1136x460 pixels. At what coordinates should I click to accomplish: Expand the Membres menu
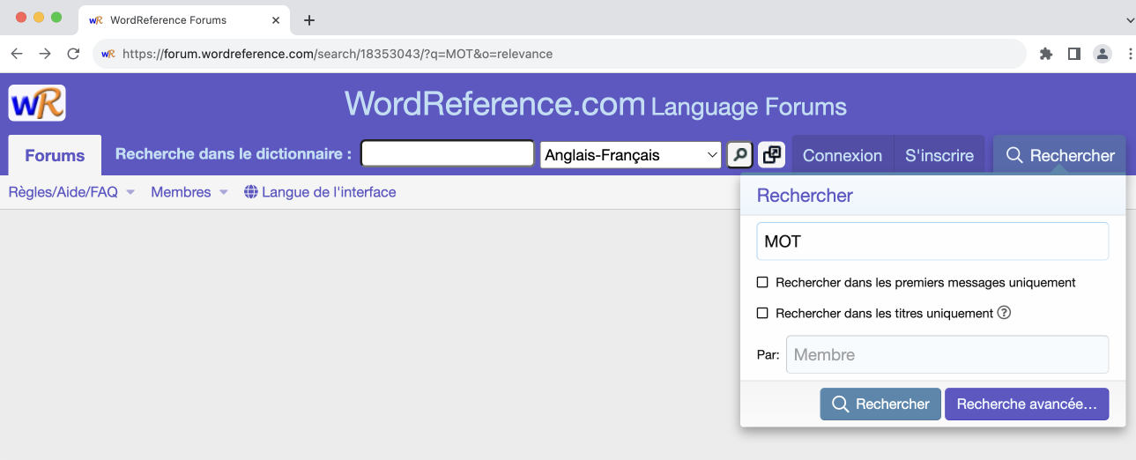pyautogui.click(x=189, y=192)
